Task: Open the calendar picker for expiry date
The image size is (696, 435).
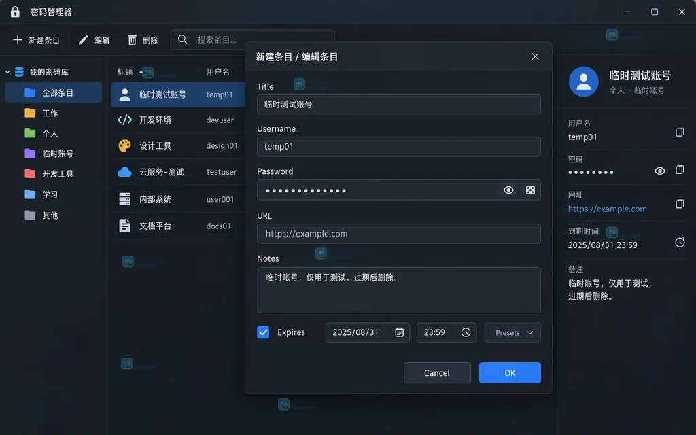Action: point(399,332)
